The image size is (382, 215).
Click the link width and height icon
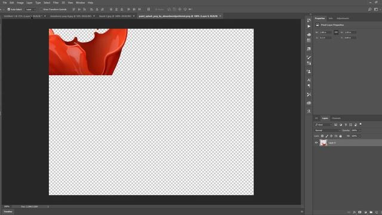coord(336,32)
